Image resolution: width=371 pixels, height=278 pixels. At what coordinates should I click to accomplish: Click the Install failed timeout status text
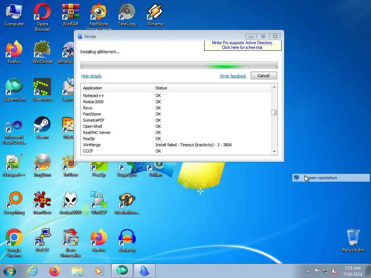click(193, 145)
